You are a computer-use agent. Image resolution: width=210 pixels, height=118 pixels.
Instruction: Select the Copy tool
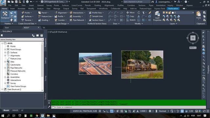point(130,16)
